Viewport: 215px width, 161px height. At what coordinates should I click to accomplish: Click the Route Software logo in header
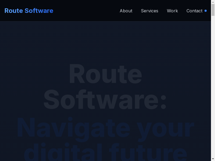point(29,11)
